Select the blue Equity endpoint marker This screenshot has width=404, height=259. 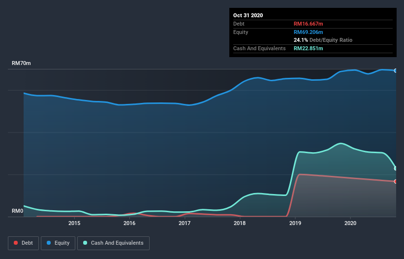pos(396,70)
